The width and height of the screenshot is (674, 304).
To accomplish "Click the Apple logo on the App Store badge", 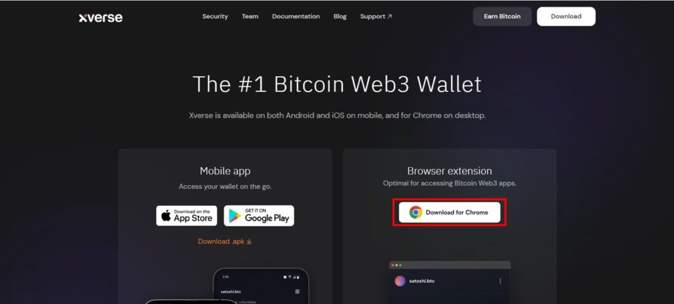I will 166,216.
